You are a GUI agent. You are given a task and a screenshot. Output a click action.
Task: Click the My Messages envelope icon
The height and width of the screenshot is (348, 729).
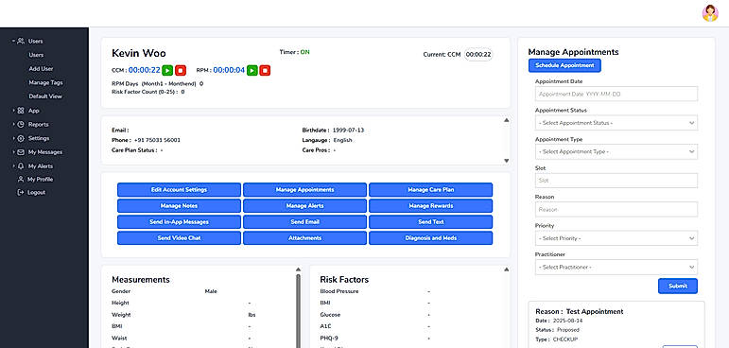pyautogui.click(x=21, y=152)
